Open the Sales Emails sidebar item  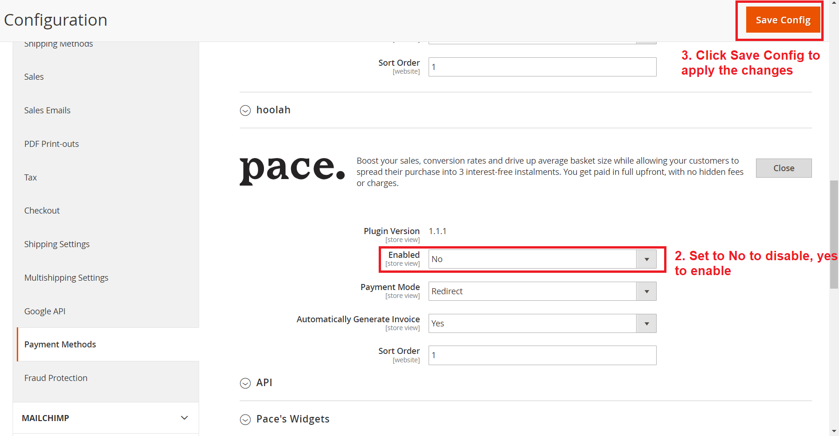(47, 111)
